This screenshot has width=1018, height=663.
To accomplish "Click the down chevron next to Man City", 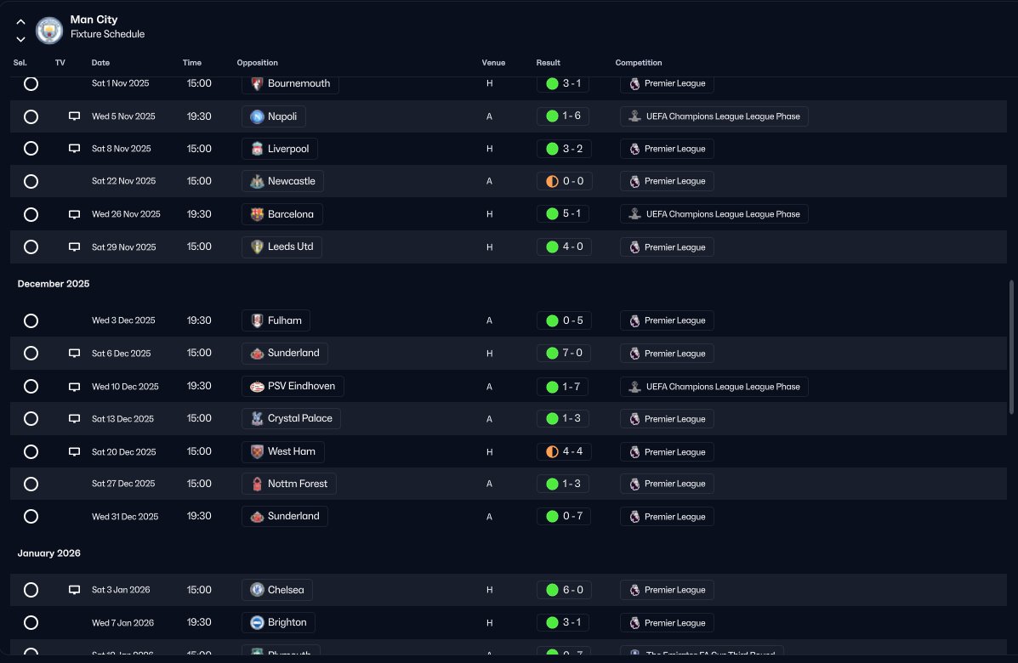I will pyautogui.click(x=20, y=39).
